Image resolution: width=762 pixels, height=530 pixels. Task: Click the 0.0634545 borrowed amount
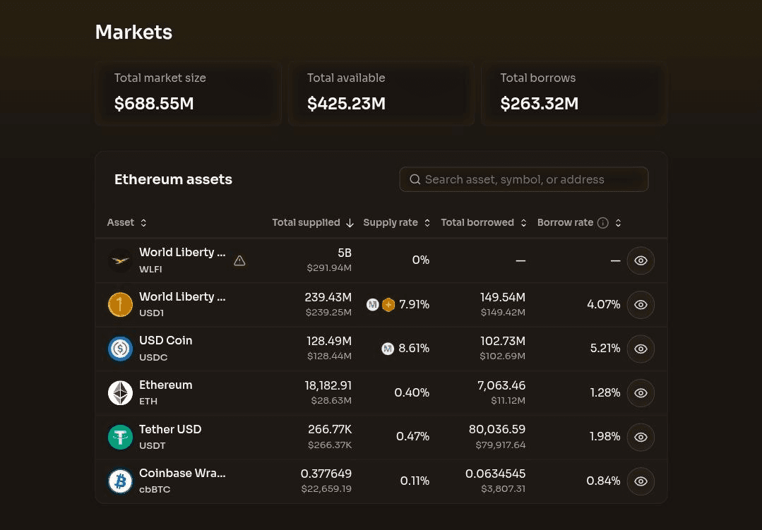tap(495, 474)
